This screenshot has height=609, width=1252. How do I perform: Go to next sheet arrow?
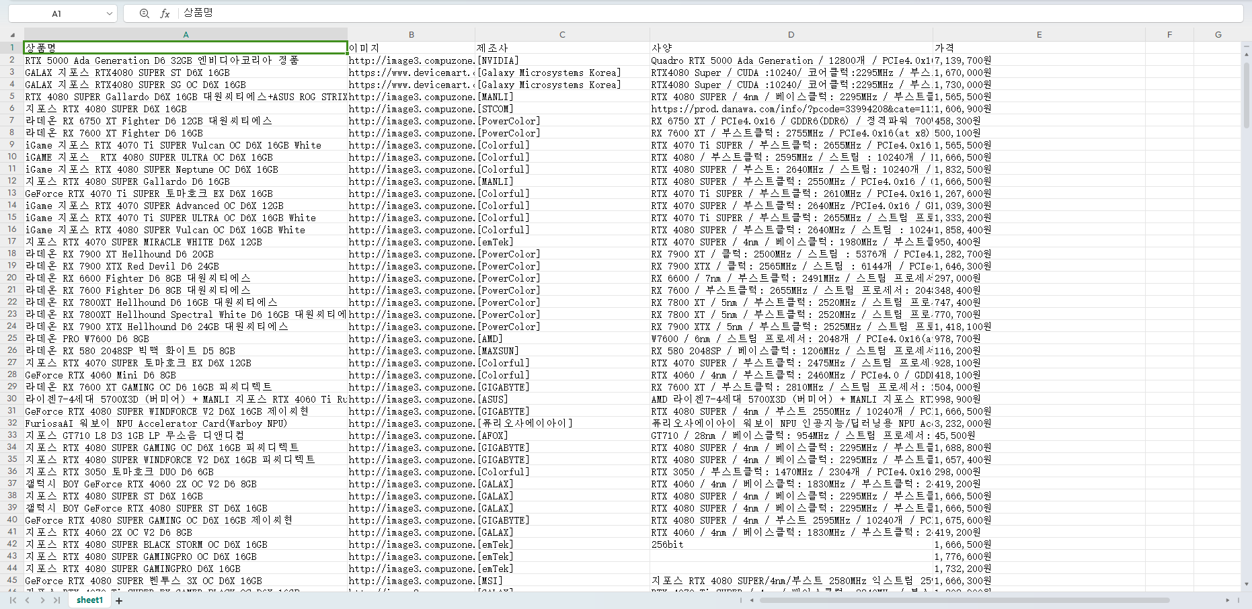click(42, 600)
